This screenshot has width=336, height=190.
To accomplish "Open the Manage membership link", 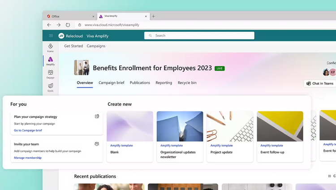I will 28,158.
